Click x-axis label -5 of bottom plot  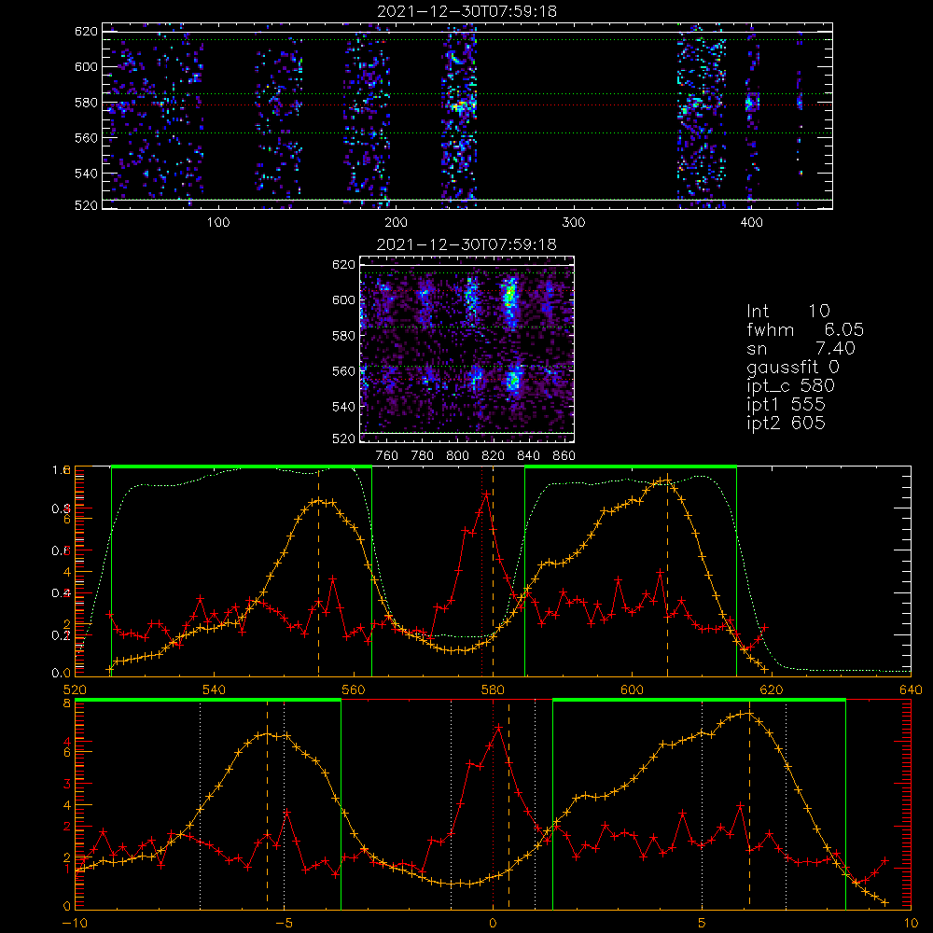(x=284, y=924)
